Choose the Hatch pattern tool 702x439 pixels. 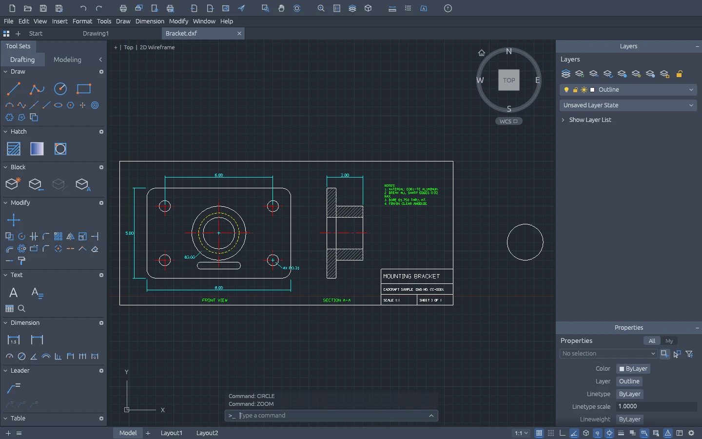tap(14, 149)
